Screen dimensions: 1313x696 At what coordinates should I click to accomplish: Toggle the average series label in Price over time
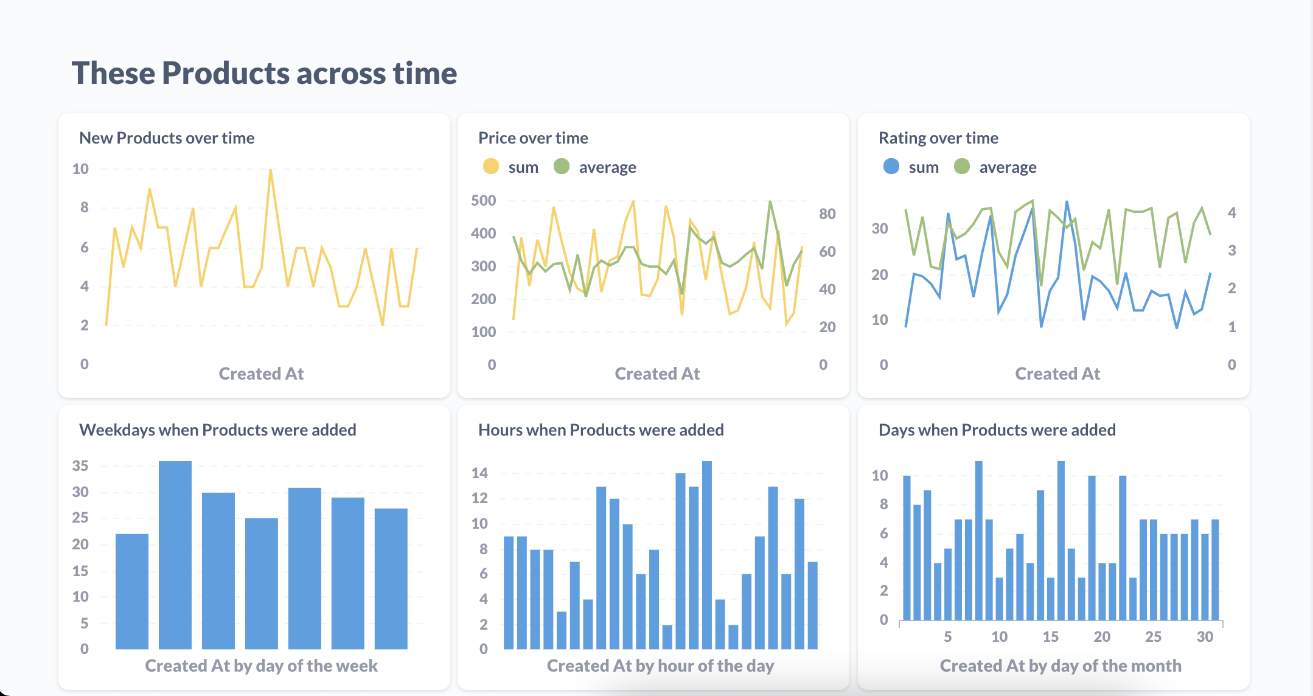coord(607,167)
